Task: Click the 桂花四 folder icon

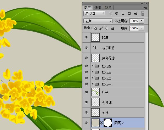Action: pyautogui.click(x=97, y=66)
